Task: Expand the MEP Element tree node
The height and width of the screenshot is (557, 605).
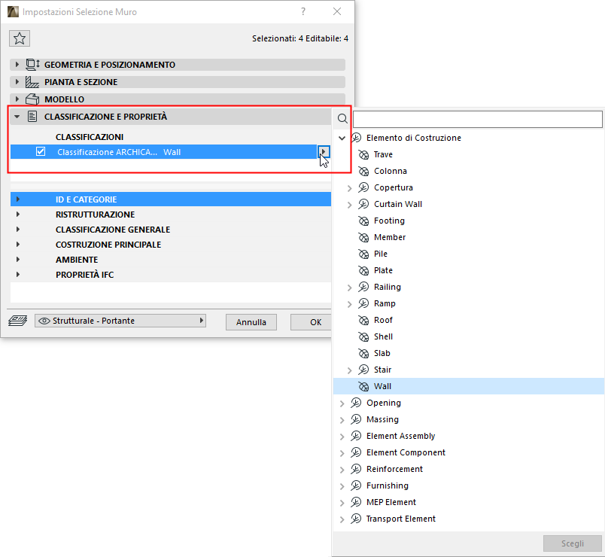Action: pos(342,503)
